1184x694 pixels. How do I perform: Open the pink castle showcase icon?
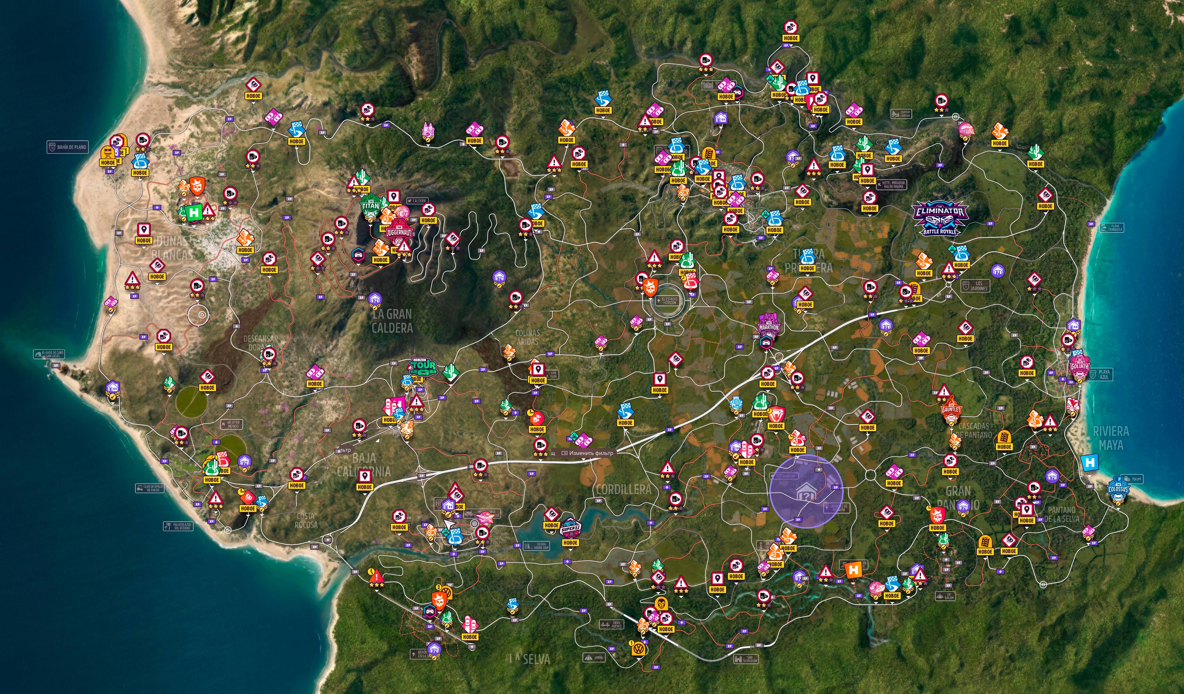pos(428,131)
